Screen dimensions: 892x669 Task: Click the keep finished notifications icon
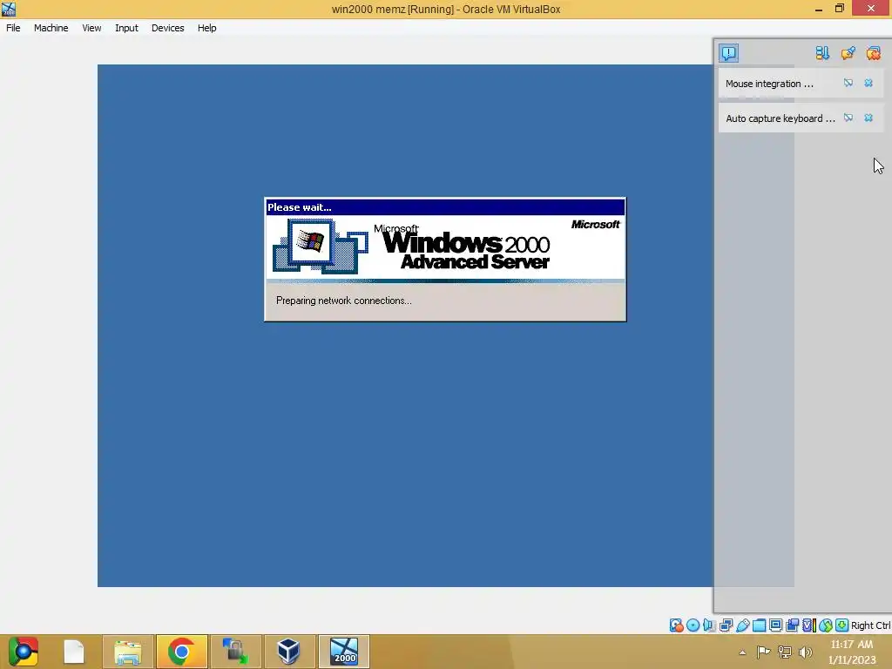point(848,53)
